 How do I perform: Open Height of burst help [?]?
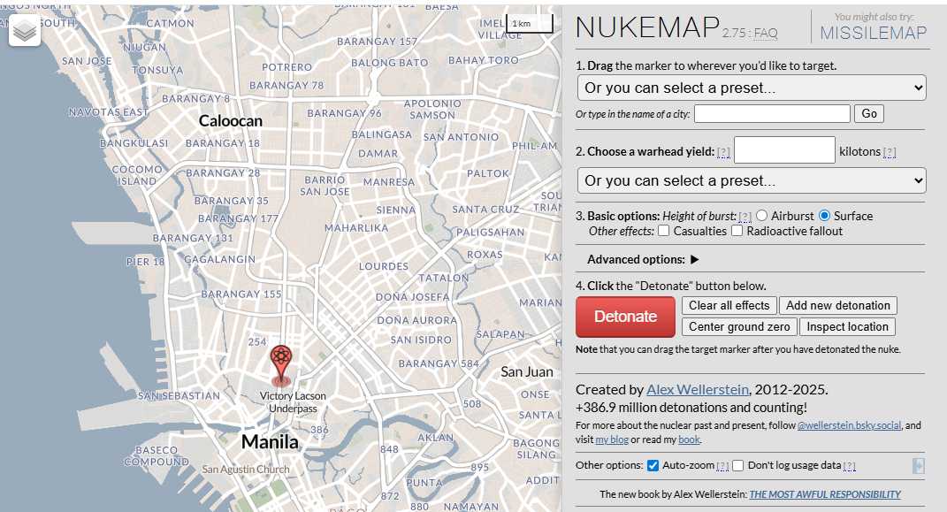tap(745, 217)
